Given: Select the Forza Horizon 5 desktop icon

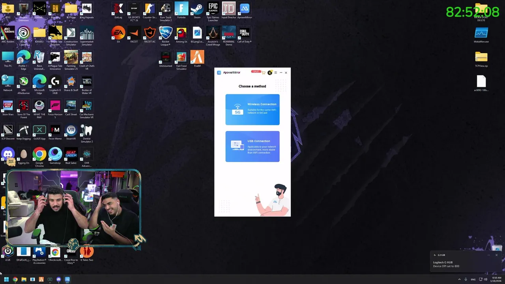Looking at the screenshot, I should pos(55,109).
